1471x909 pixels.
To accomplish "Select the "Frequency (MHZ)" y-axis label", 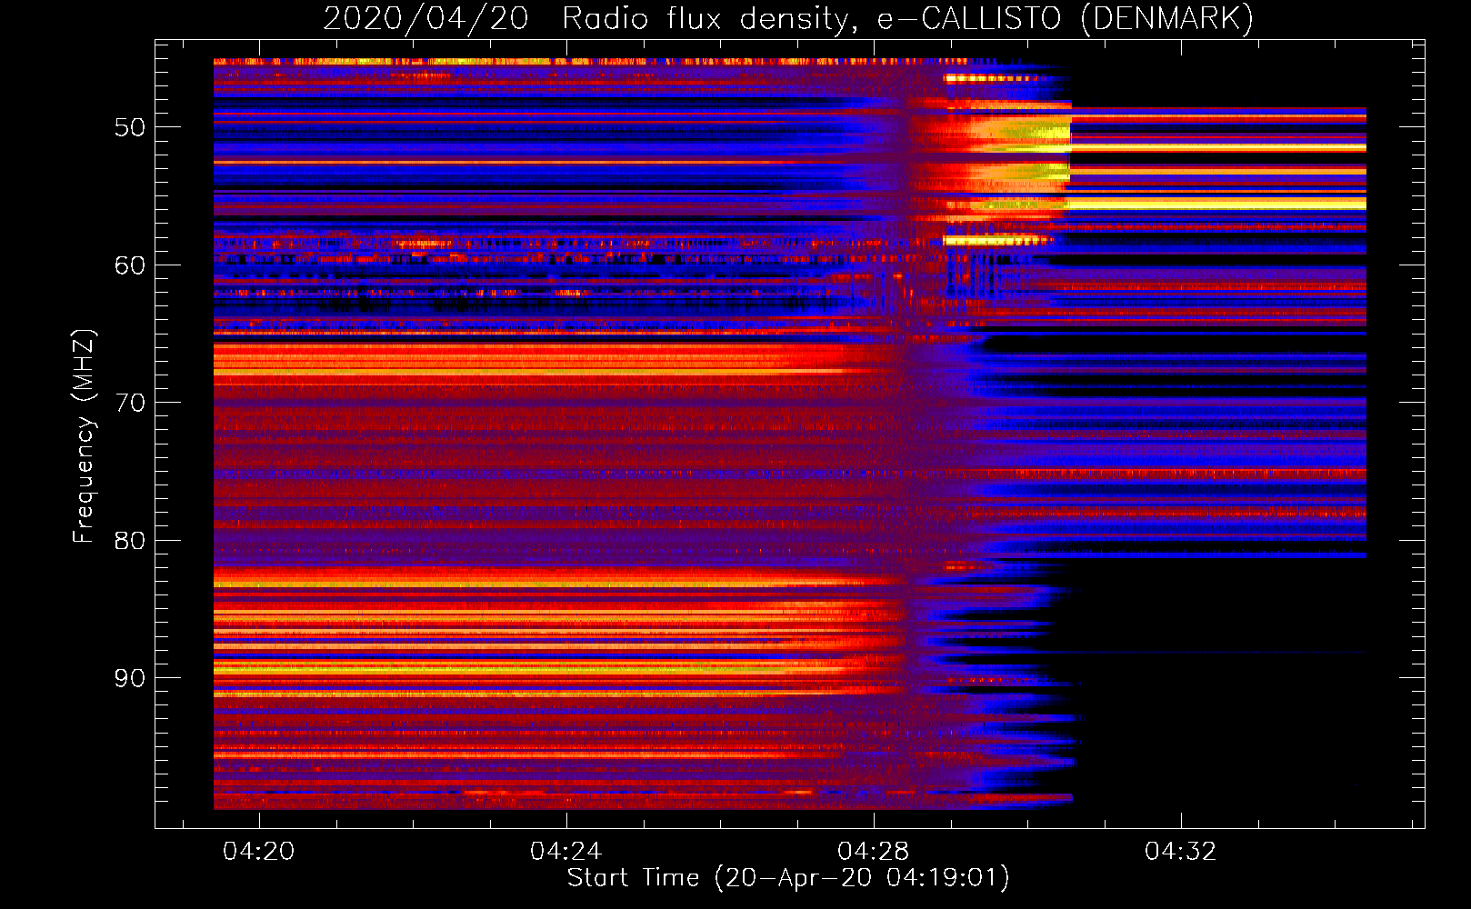I will pyautogui.click(x=83, y=436).
